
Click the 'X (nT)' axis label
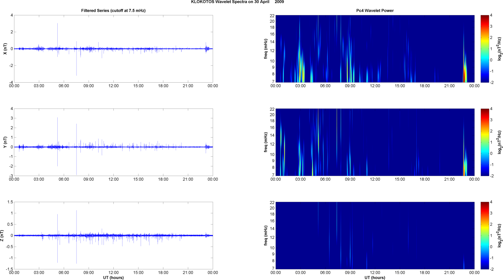click(x=5, y=49)
